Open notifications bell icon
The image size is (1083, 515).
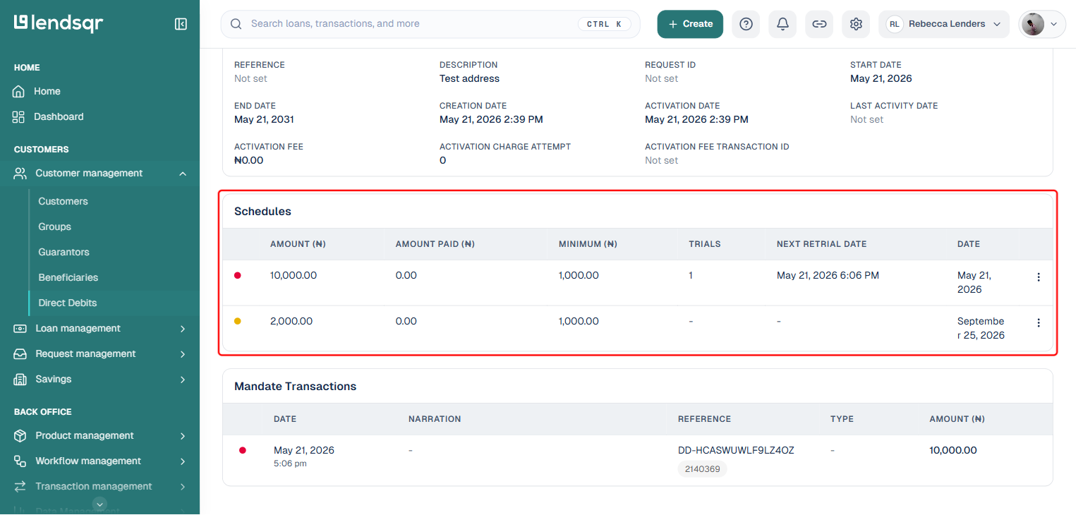pyautogui.click(x=782, y=24)
